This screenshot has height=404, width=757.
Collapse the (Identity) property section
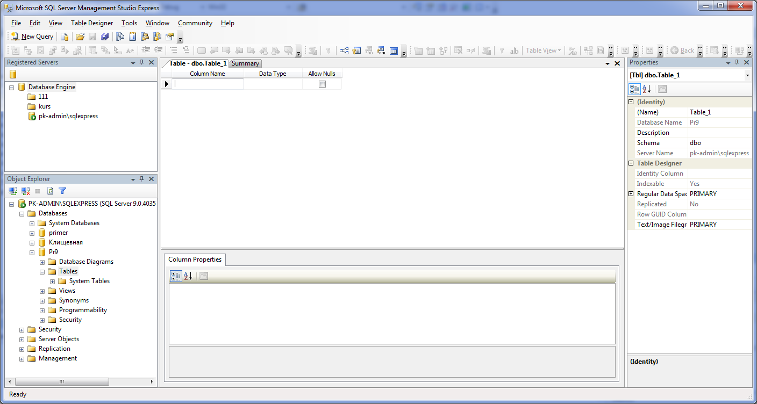631,102
